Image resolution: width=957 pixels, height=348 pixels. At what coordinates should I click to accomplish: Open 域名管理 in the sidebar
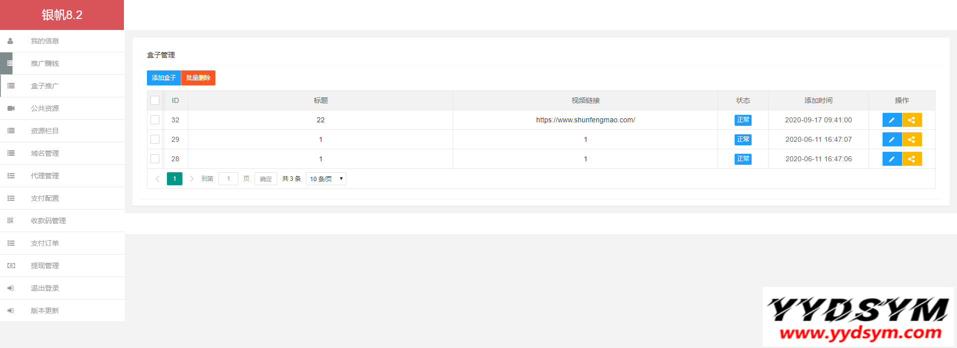point(45,153)
